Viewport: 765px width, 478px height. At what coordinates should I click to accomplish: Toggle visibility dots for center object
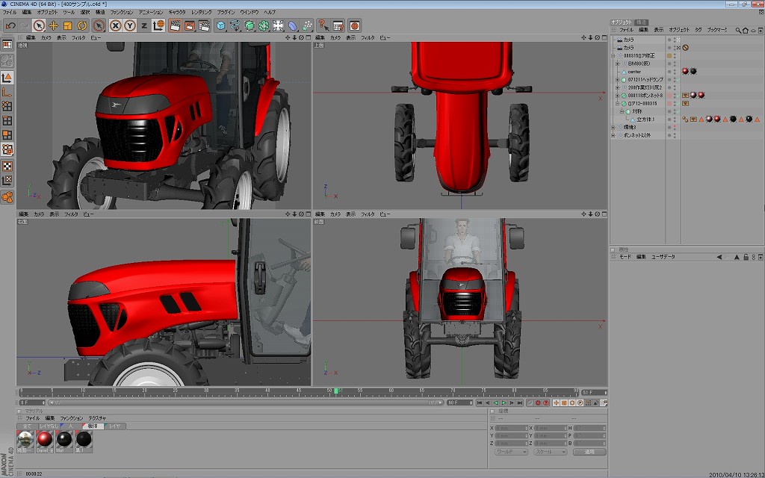click(x=675, y=72)
